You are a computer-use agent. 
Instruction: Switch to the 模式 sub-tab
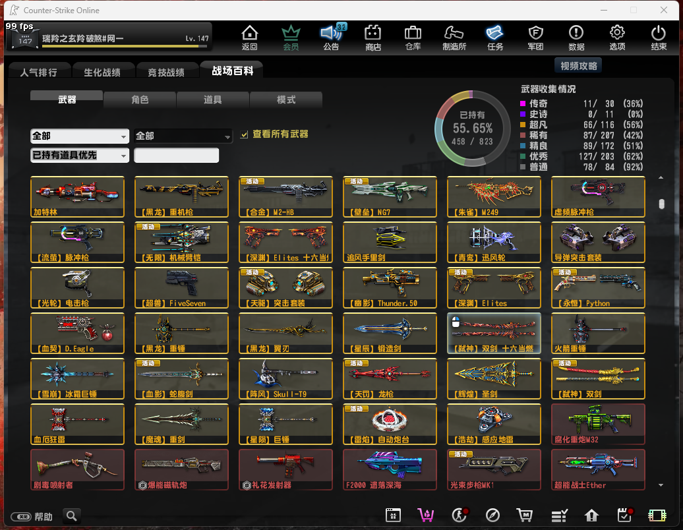[x=286, y=100]
